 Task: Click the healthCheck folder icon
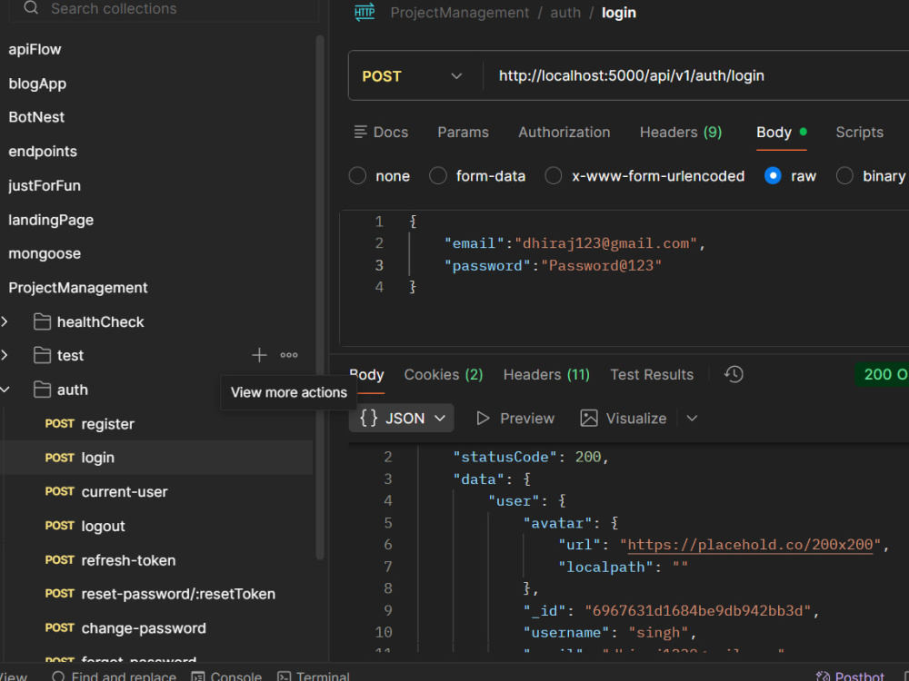(x=42, y=321)
